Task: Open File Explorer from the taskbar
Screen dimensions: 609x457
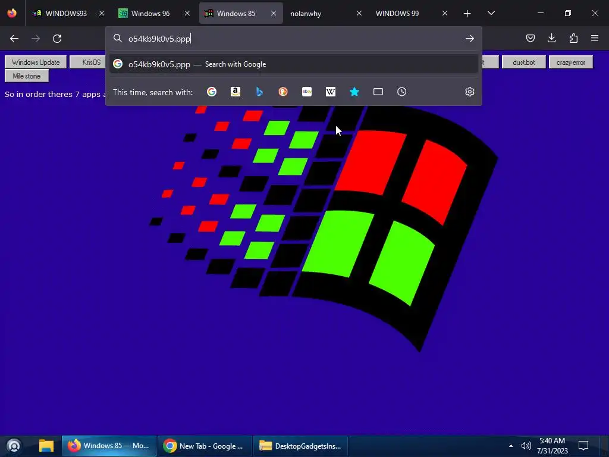Action: (46, 446)
